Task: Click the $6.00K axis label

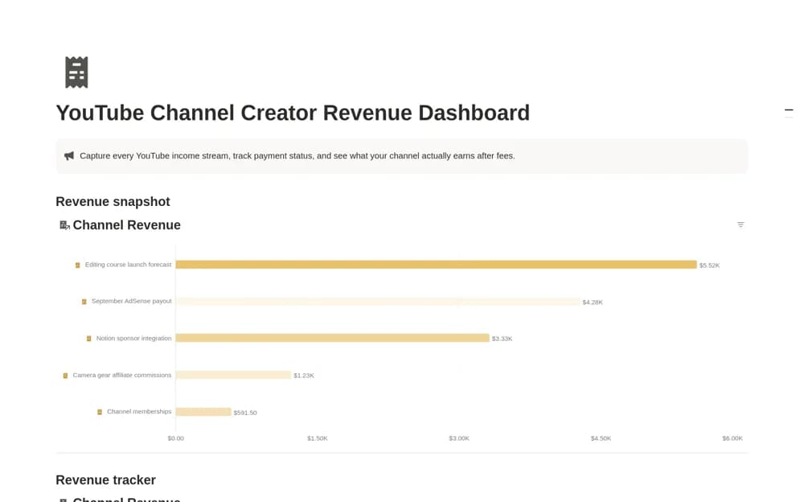Action: [x=732, y=438]
